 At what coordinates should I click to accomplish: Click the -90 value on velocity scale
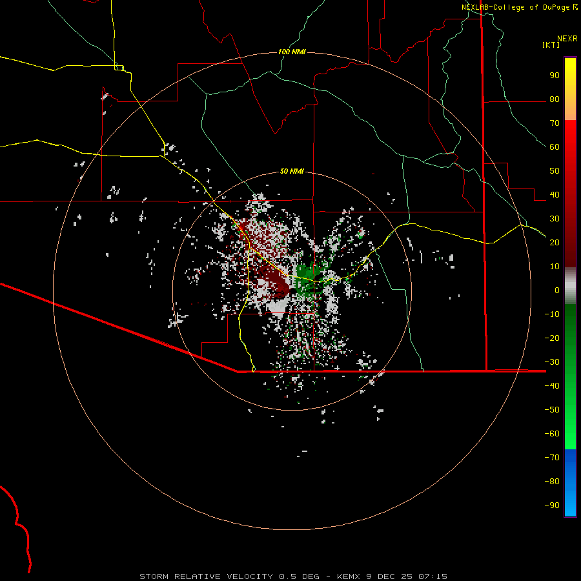pyautogui.click(x=552, y=505)
